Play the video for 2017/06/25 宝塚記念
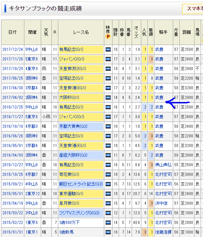203x237 pixels. [108, 78]
